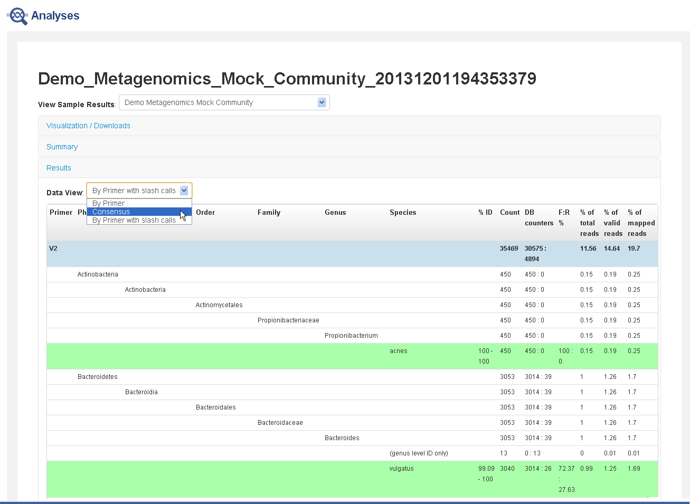
Task: Pick By Primer with slash calls option
Action: click(x=134, y=221)
